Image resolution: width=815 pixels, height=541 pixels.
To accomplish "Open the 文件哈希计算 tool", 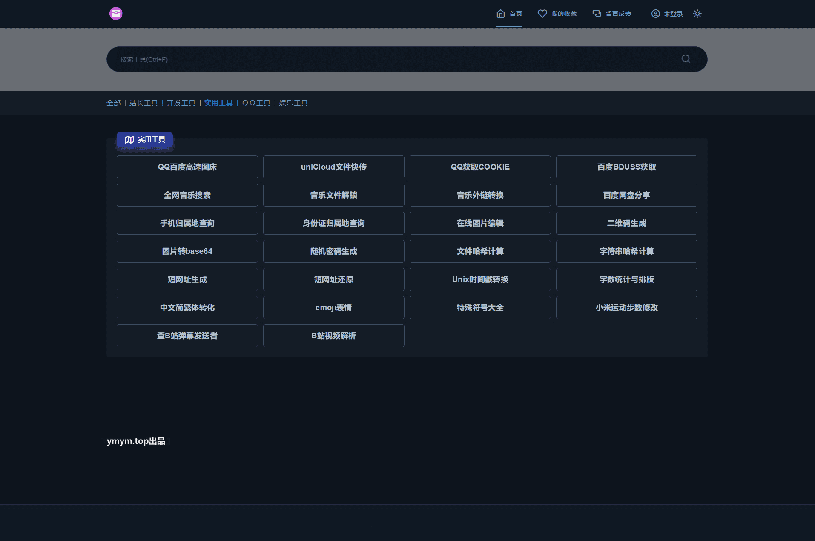I will click(480, 251).
